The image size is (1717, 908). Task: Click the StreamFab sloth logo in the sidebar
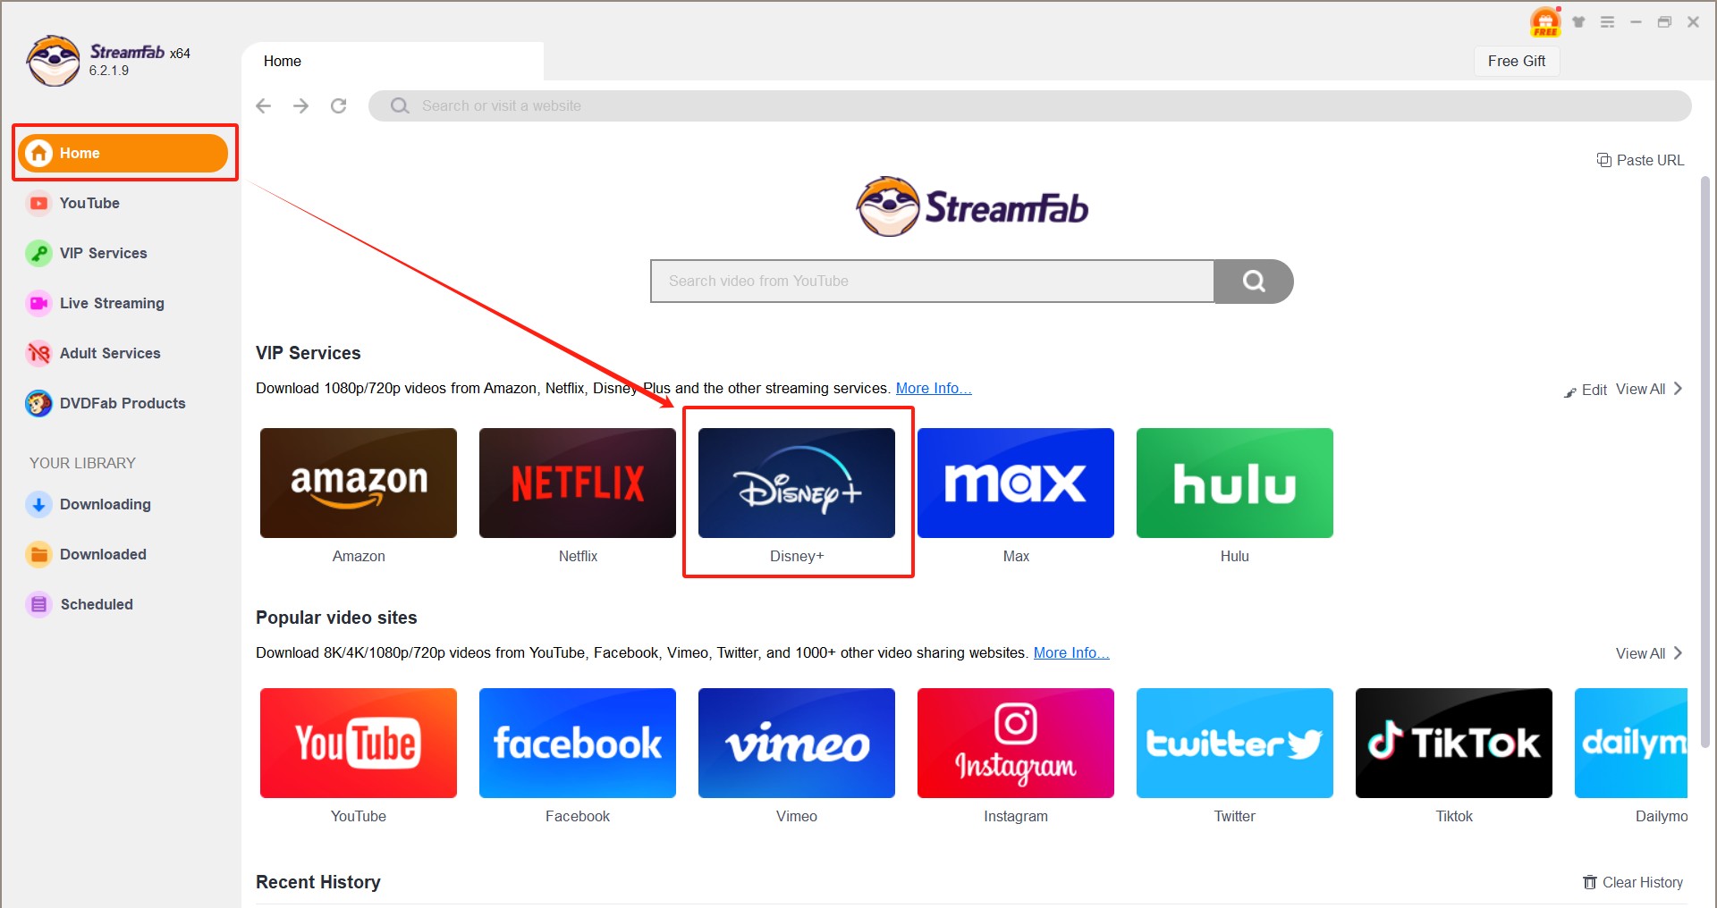(x=54, y=61)
